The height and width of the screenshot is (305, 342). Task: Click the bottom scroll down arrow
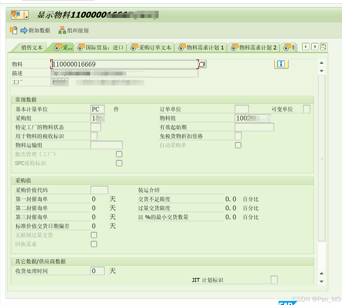(322, 281)
